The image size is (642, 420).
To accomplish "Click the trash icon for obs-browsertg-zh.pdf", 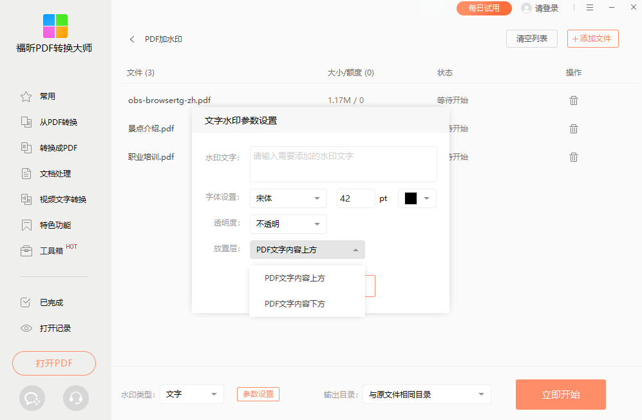I will (x=573, y=100).
